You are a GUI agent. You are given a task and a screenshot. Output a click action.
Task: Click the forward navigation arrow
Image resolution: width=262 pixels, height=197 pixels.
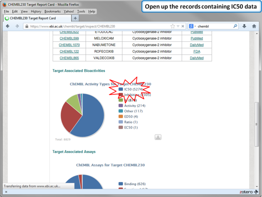coord(17,26)
